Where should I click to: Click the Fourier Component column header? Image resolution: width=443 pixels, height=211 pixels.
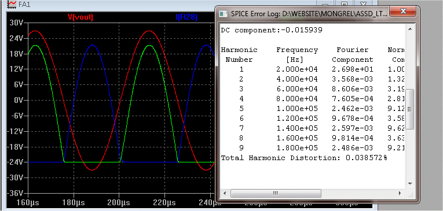tap(352, 55)
